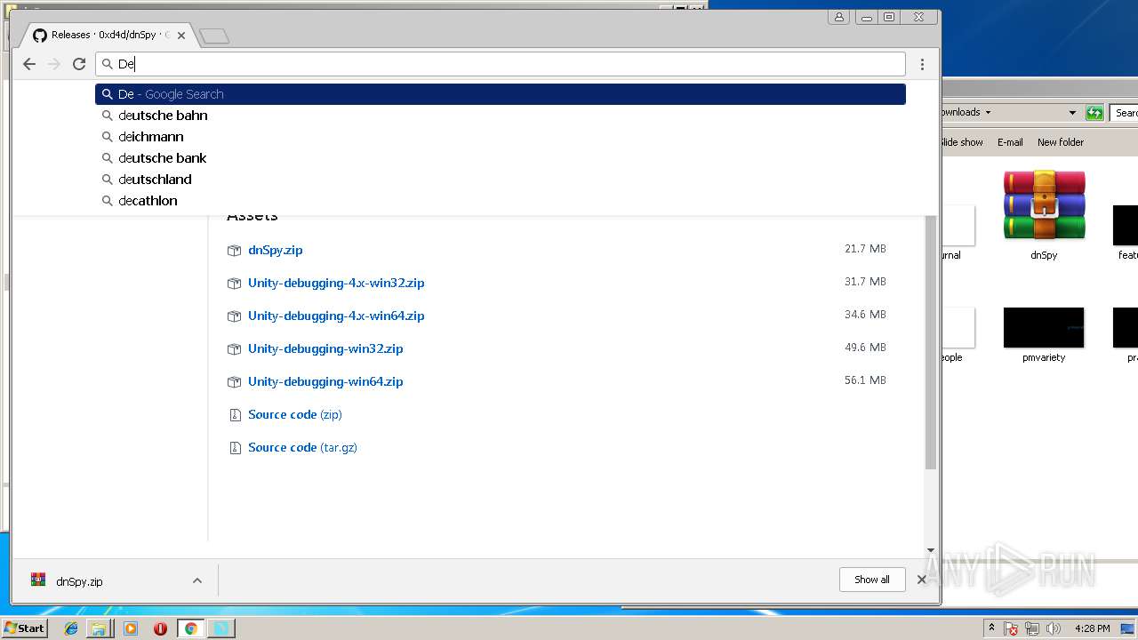Click the 4:28 PM clock
The height and width of the screenshot is (640, 1138).
click(x=1092, y=628)
